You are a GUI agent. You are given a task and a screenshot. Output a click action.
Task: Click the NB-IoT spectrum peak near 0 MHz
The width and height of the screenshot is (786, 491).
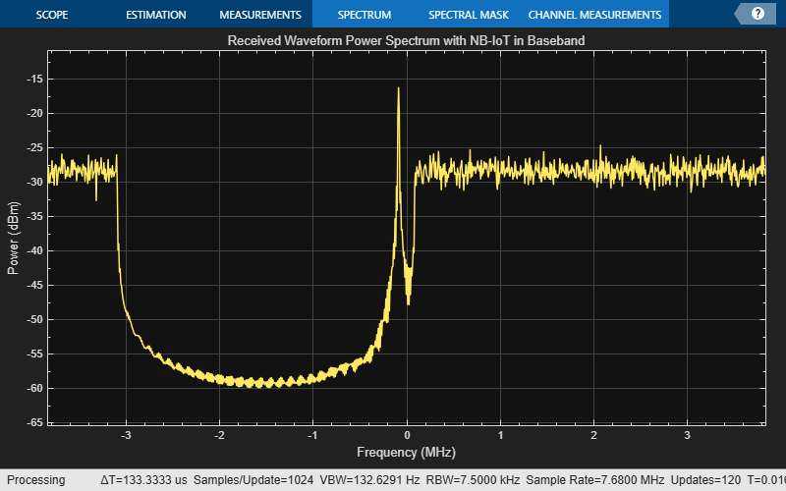[398, 89]
